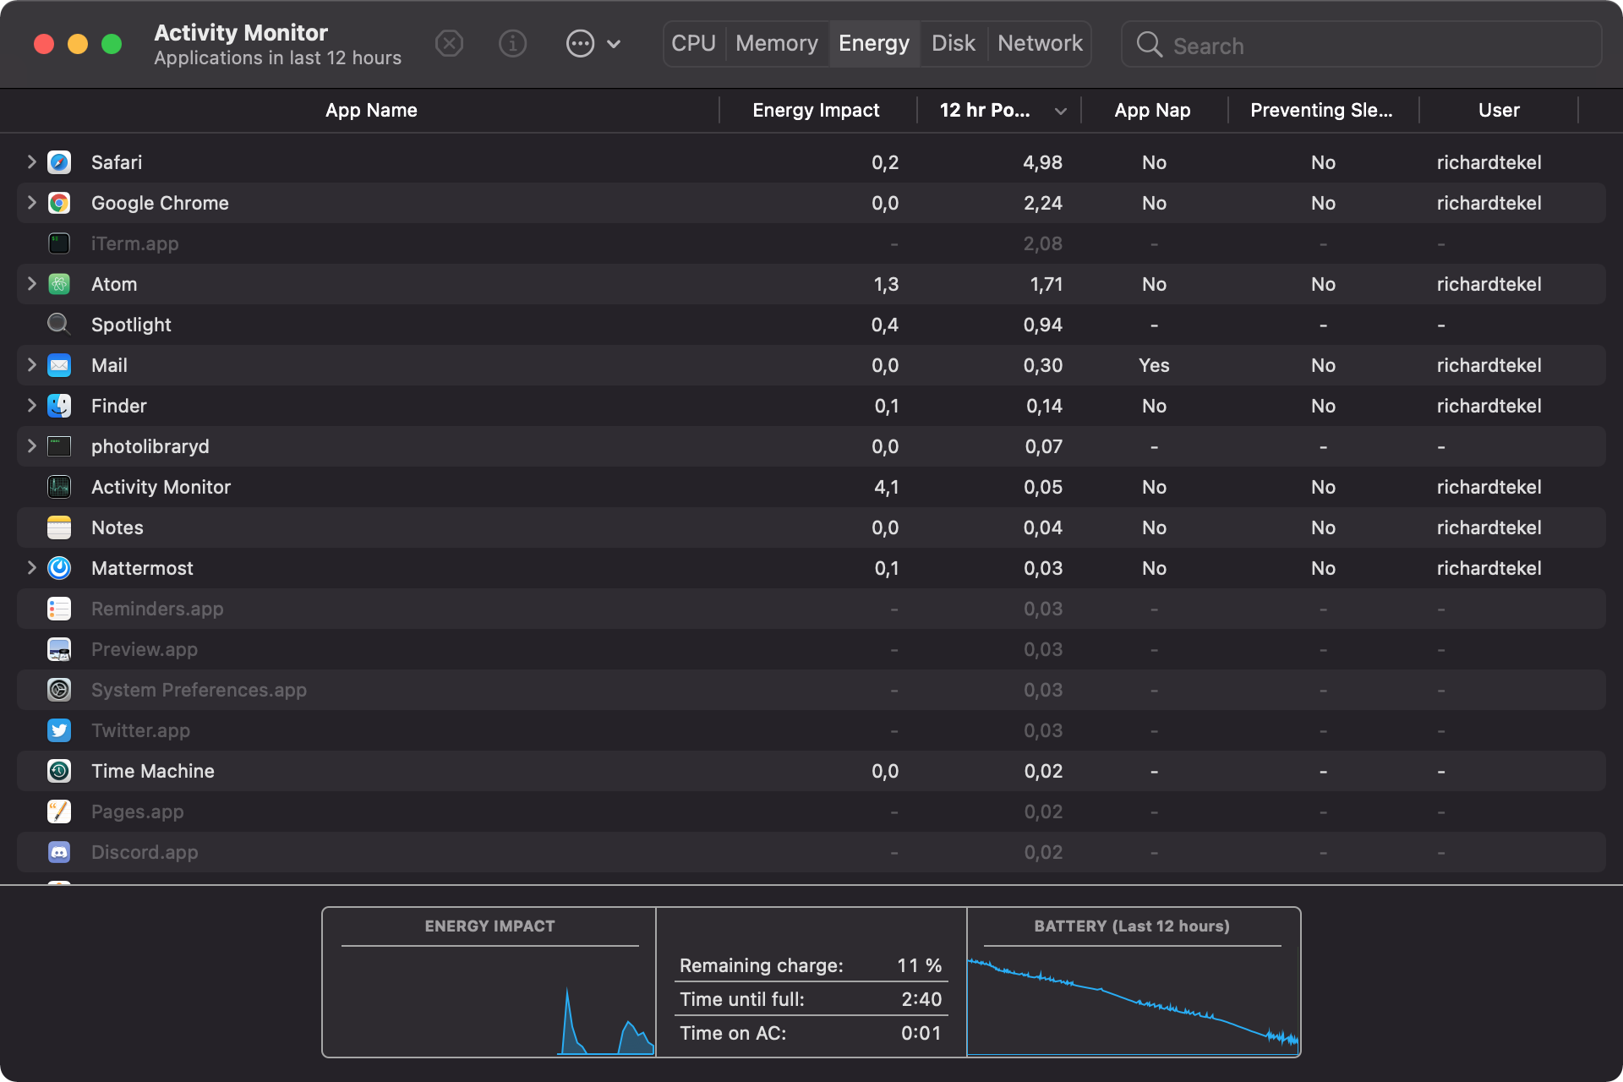Click the yellow minimize window button

tap(78, 44)
